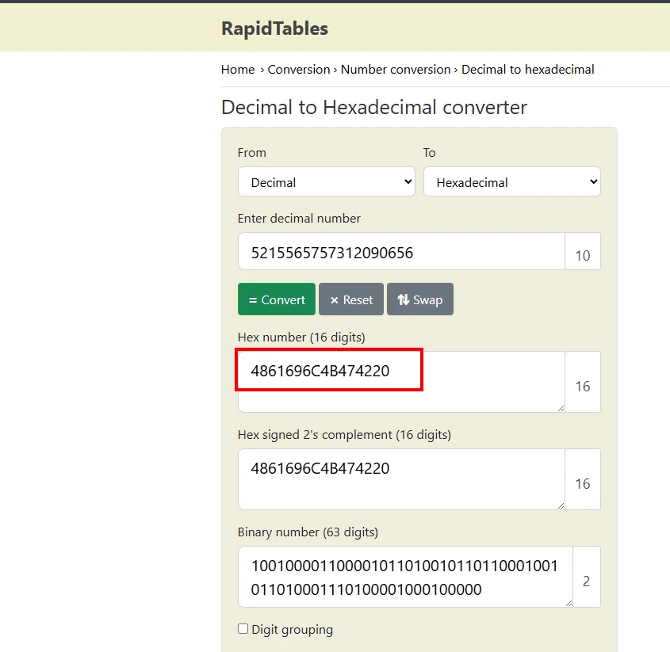670x652 pixels.
Task: Click the Swap button
Action: click(420, 299)
